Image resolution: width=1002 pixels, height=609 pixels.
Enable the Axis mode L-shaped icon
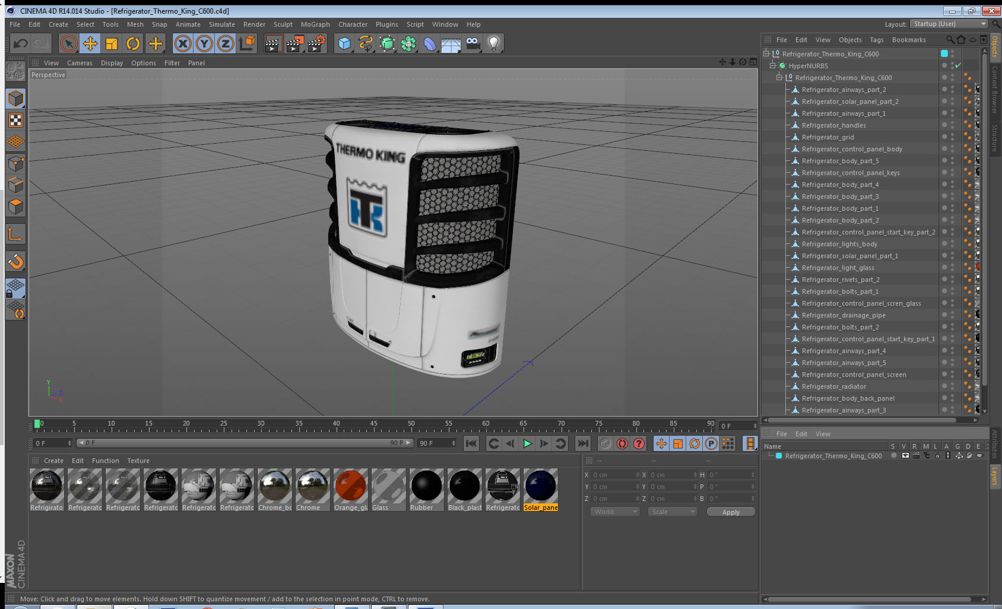coord(15,234)
